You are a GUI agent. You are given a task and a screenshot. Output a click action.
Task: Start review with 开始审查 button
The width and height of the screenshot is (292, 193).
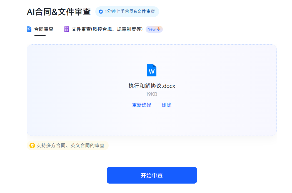point(152,175)
